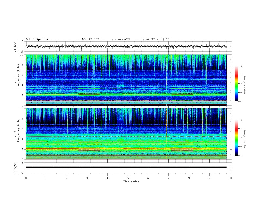259x200 pixels.
Task: Click the 'Time (min)' axis label
Action: (131, 181)
